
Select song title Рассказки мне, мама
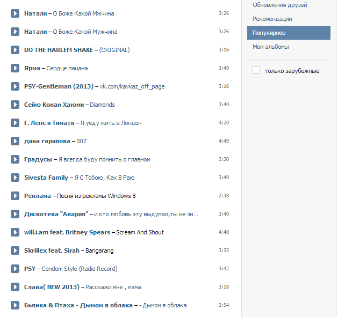coord(113,287)
